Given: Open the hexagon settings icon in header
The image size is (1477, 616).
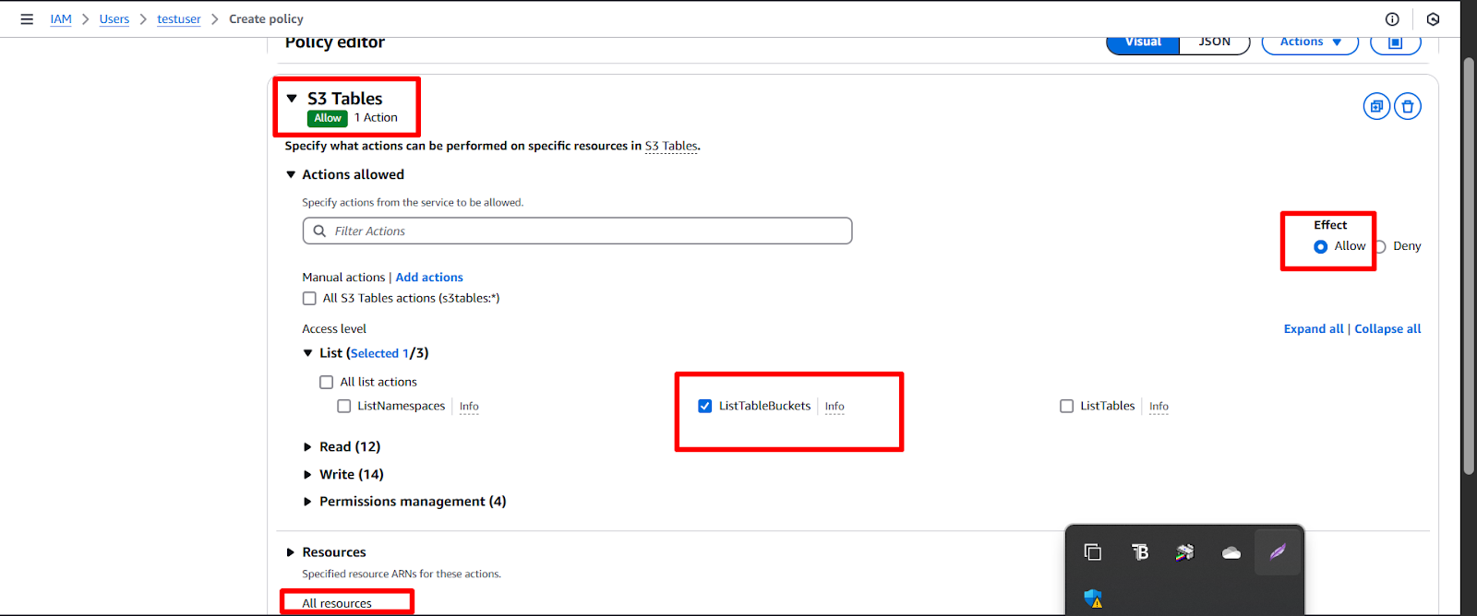Looking at the screenshot, I should pos(1433,19).
